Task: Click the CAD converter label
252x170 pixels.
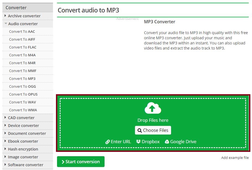Action: click(x=21, y=118)
